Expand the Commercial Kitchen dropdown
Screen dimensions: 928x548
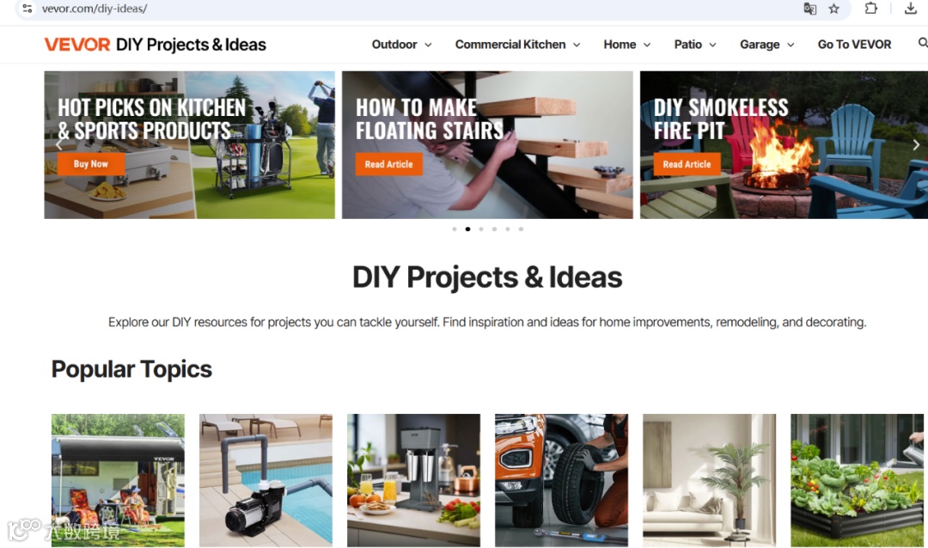coord(517,45)
